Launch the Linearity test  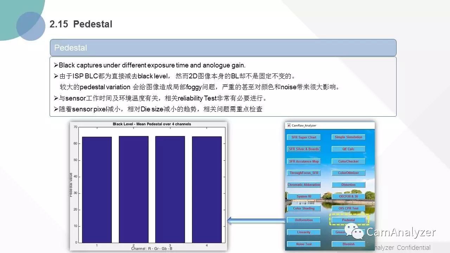tap(304, 232)
